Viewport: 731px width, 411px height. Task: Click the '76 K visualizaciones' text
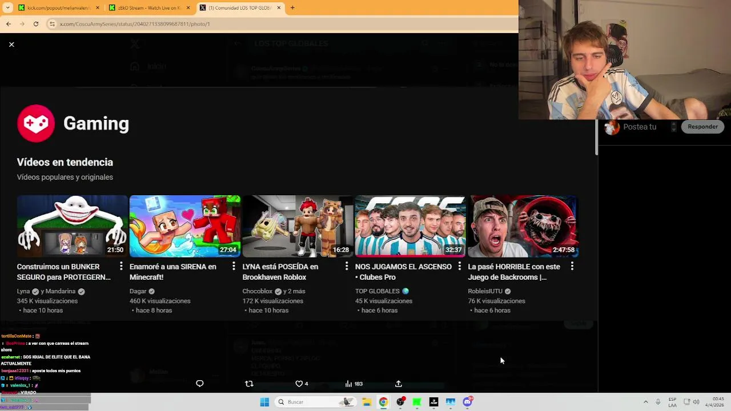[x=496, y=301]
